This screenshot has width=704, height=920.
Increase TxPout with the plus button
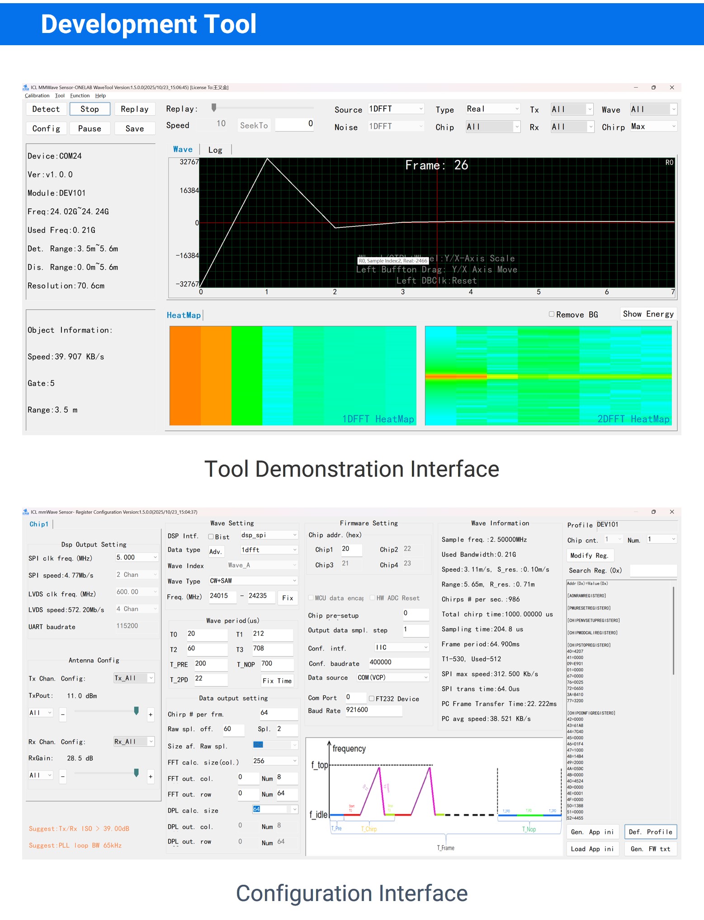point(151,714)
